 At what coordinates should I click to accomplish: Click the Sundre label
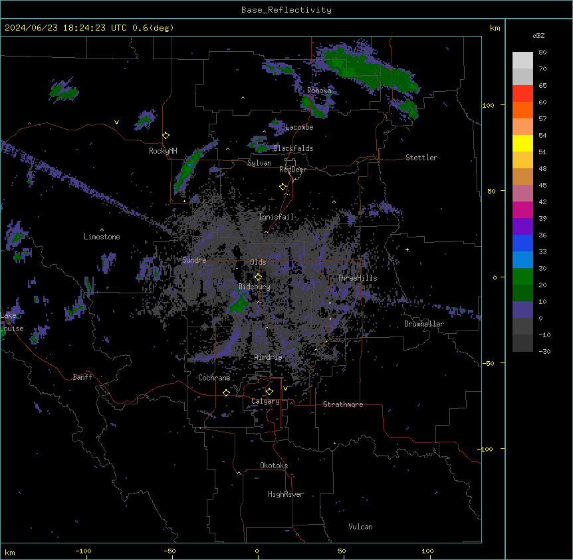click(194, 260)
